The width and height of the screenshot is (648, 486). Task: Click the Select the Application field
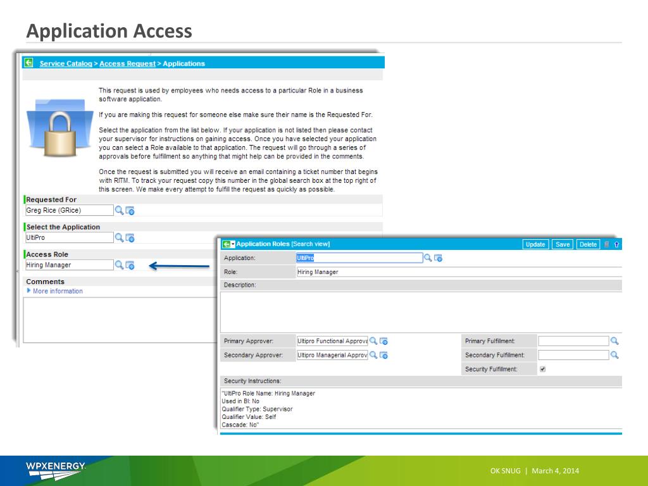click(69, 238)
